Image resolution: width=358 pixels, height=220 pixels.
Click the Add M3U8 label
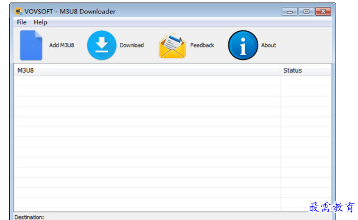[x=62, y=45]
